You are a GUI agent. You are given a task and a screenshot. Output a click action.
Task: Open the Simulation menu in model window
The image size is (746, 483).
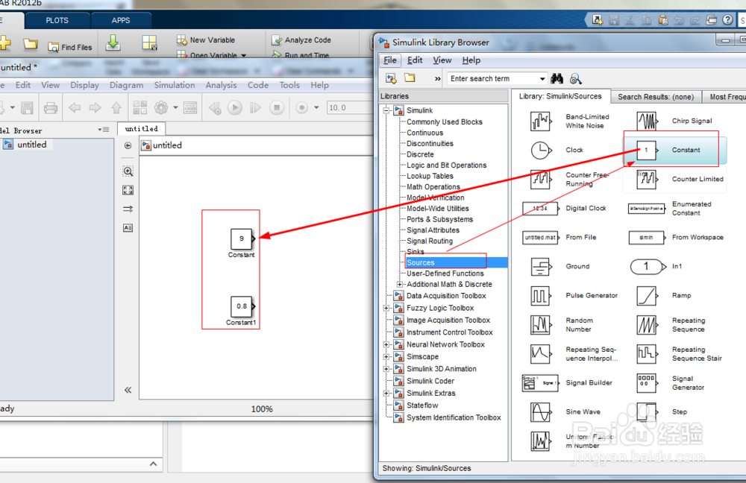pos(174,85)
